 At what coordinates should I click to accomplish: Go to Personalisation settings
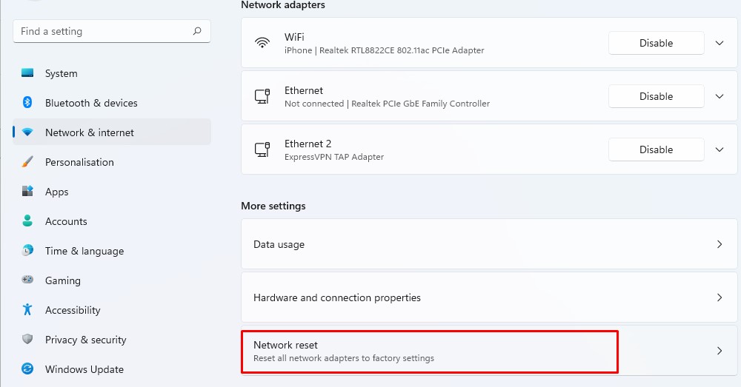pyautogui.click(x=112, y=162)
